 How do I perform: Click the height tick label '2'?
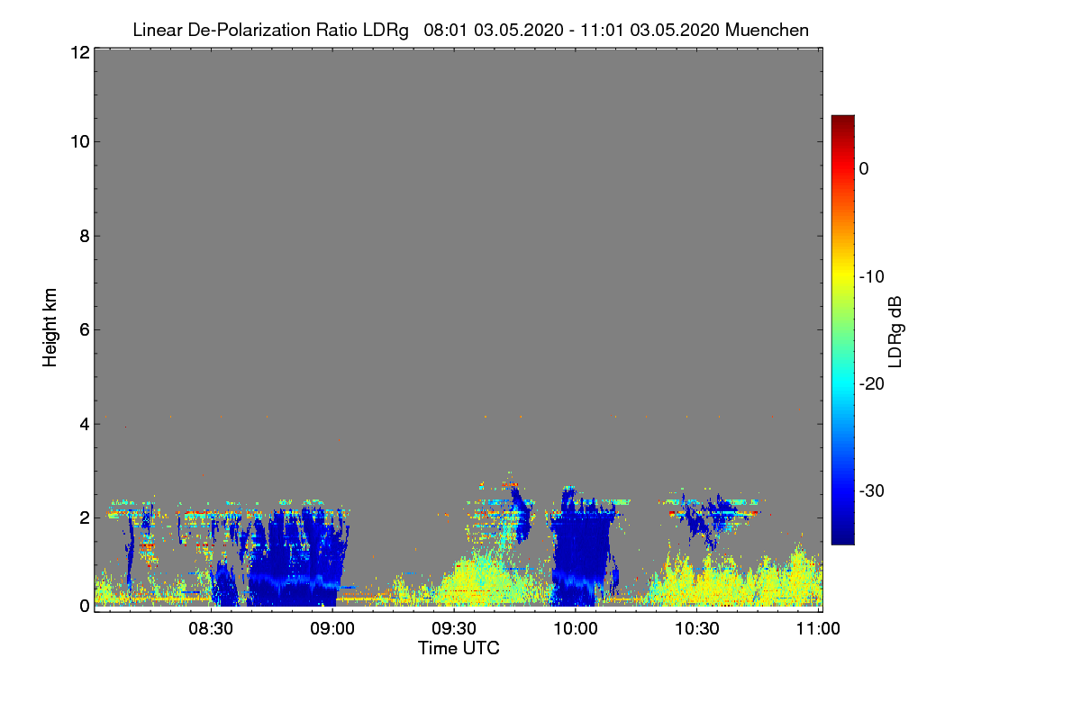pyautogui.click(x=83, y=517)
